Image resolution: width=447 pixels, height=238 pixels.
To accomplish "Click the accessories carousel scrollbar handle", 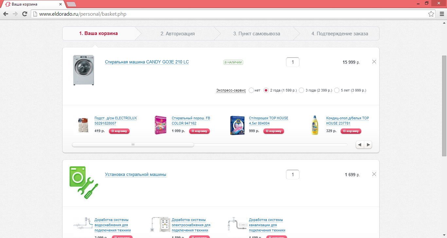I will pos(133,144).
